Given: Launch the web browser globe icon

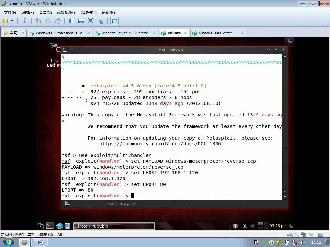Looking at the screenshot, I should pyautogui.click(x=60, y=226).
